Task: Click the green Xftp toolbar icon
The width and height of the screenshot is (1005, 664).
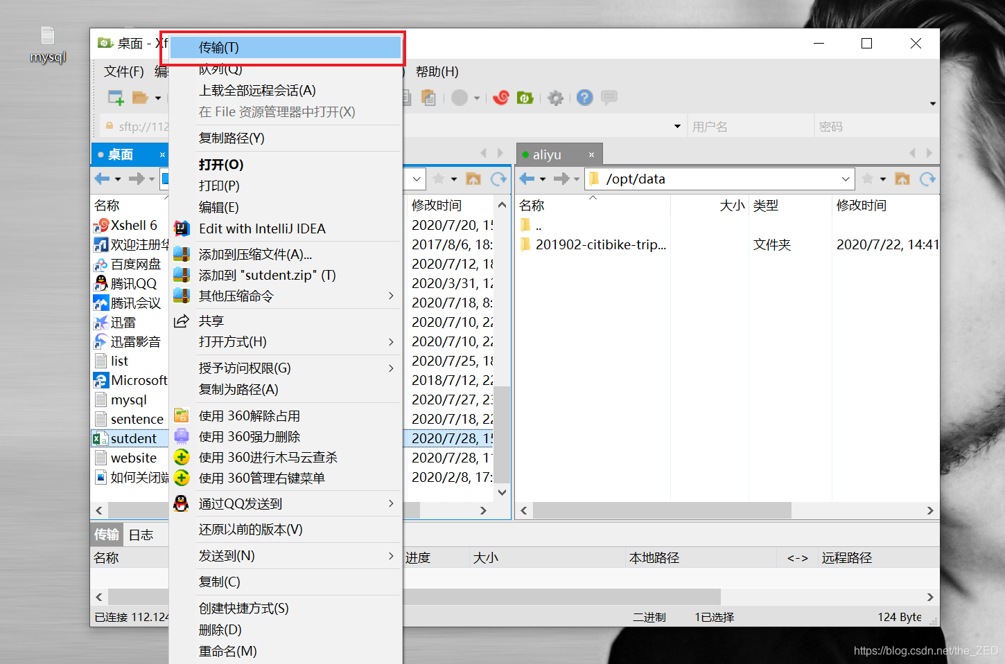Action: coord(525,98)
